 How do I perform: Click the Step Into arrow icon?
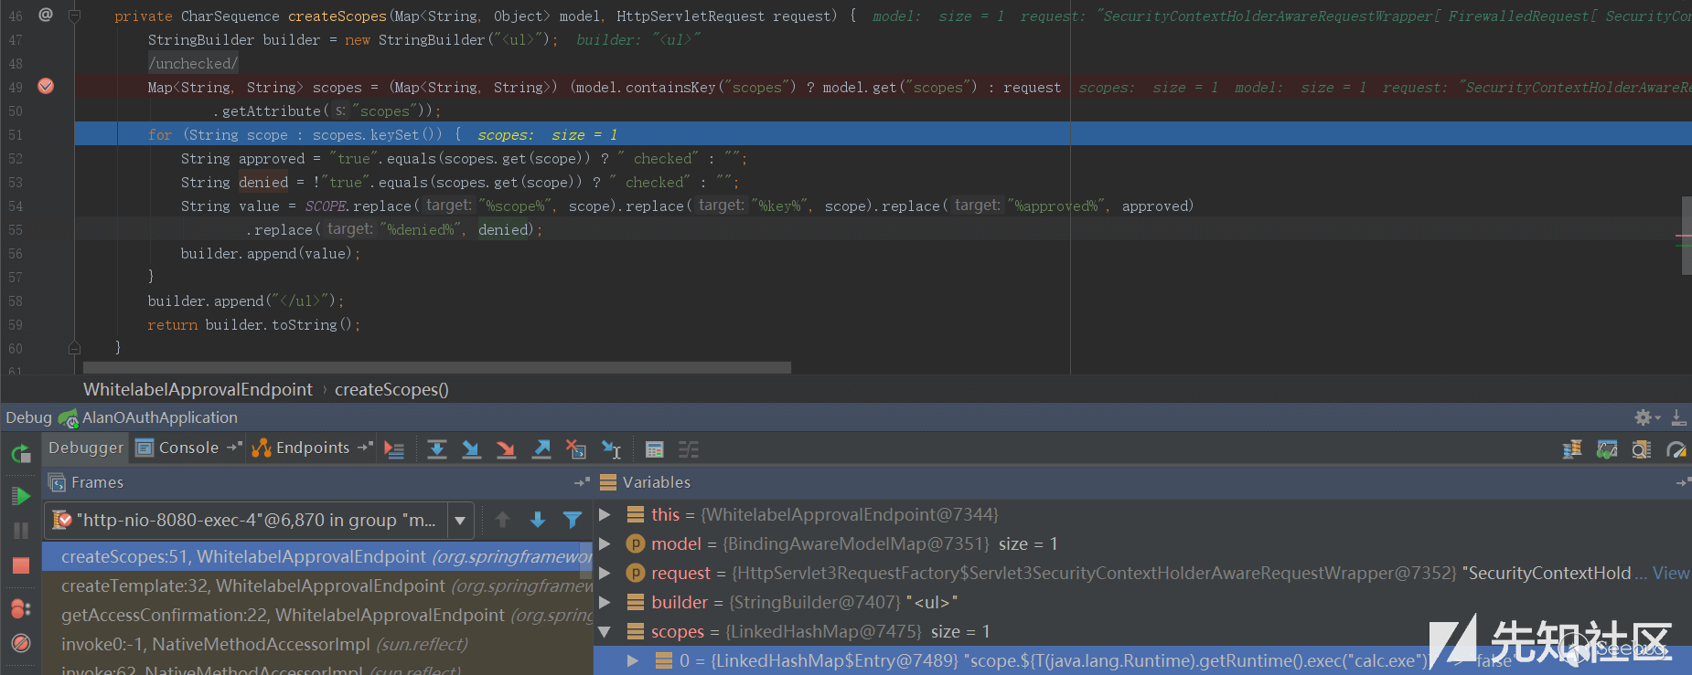tap(471, 448)
